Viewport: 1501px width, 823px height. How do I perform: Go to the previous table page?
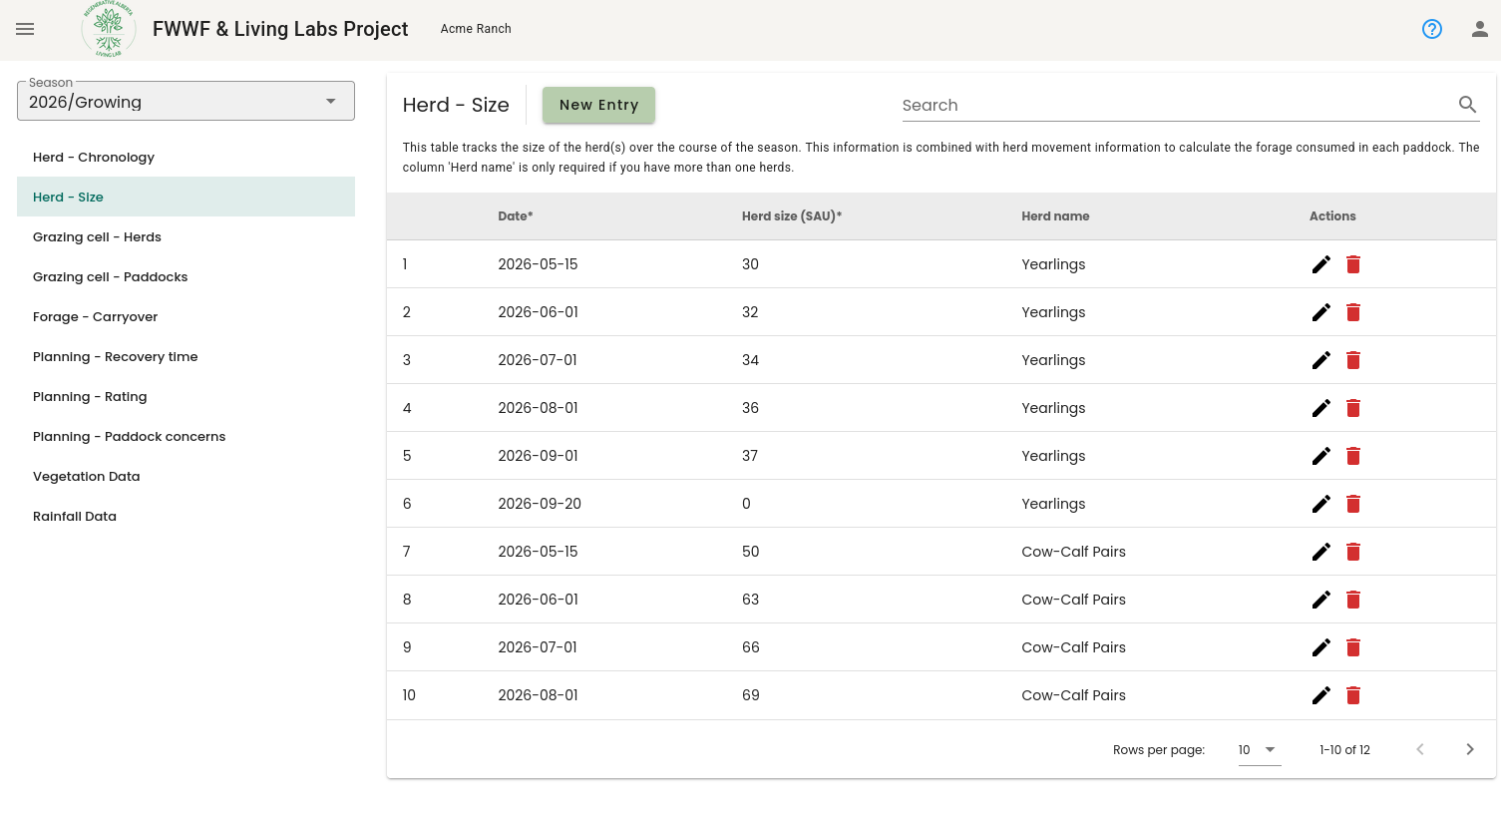[1420, 749]
